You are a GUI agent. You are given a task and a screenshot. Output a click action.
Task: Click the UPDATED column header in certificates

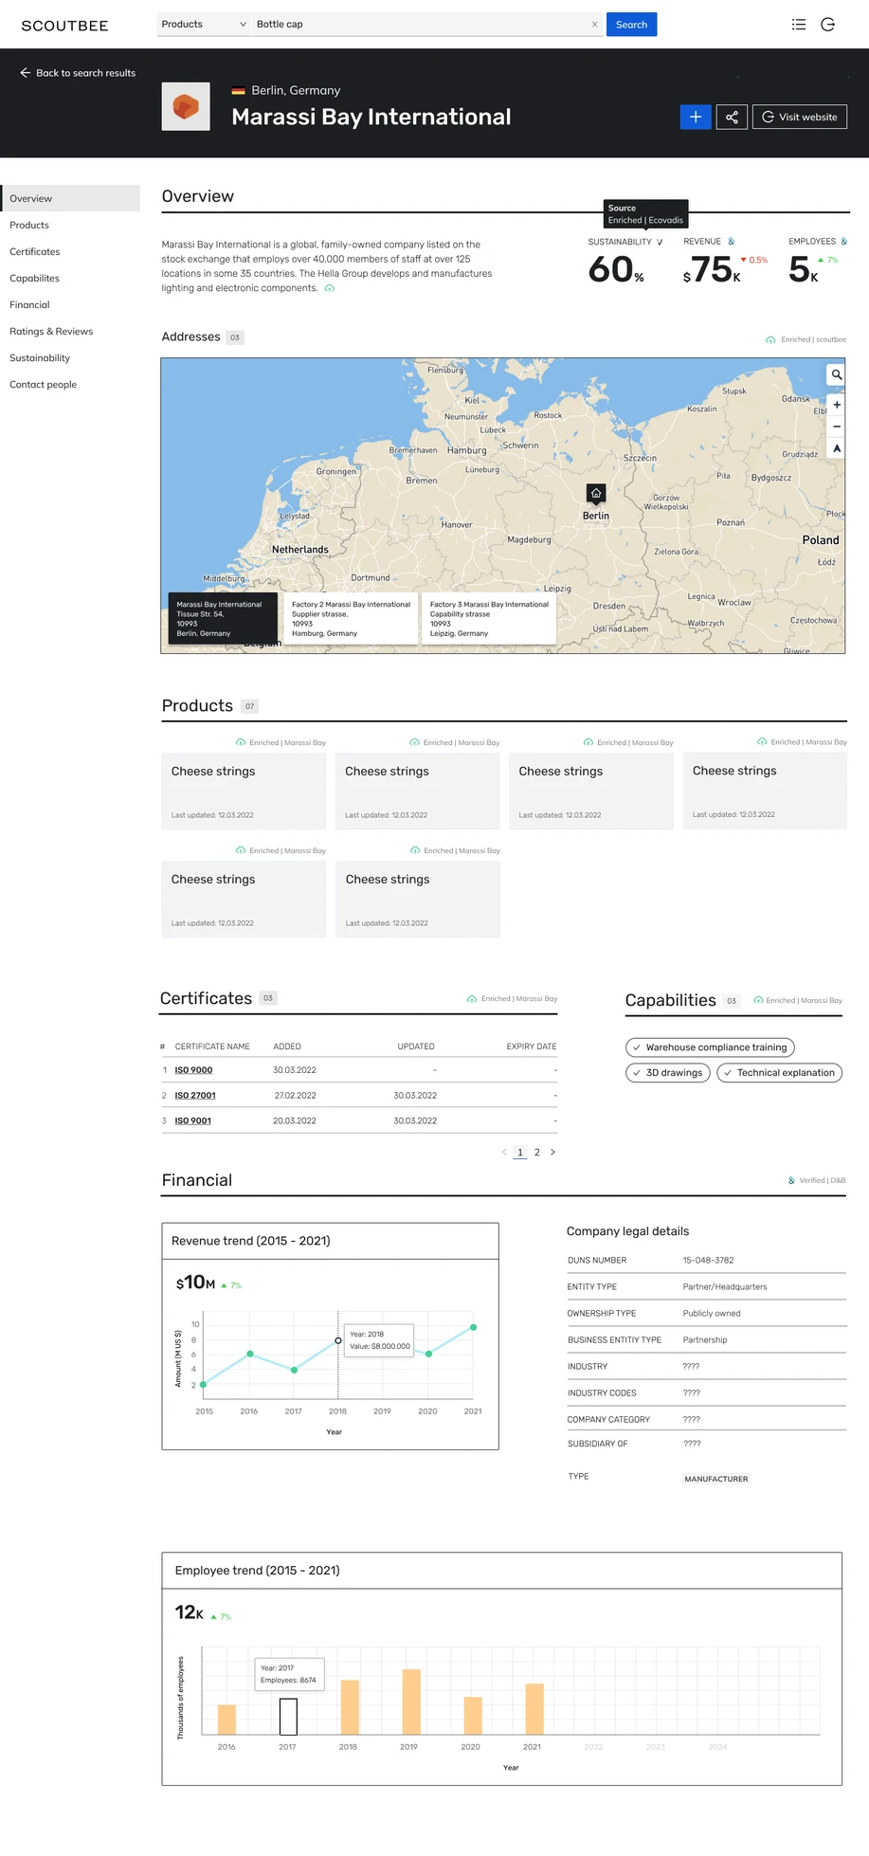(416, 1046)
